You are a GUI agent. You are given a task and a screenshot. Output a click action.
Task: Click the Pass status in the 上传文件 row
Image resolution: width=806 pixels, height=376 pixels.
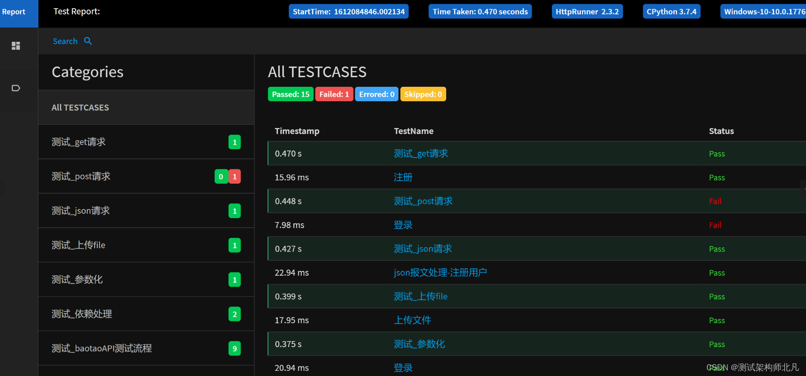pyautogui.click(x=717, y=320)
